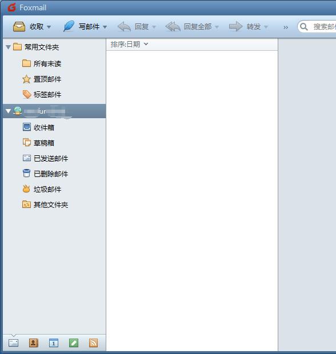Click the 收取 receive mail tray icon
This screenshot has height=354, width=336.
point(19,27)
